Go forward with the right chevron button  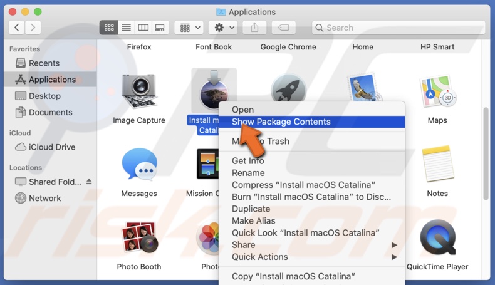pos(33,28)
